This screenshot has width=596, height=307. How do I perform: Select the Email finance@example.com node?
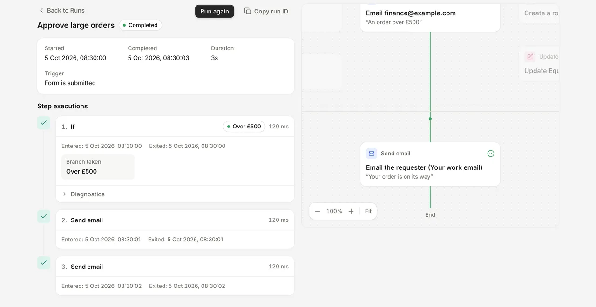430,17
